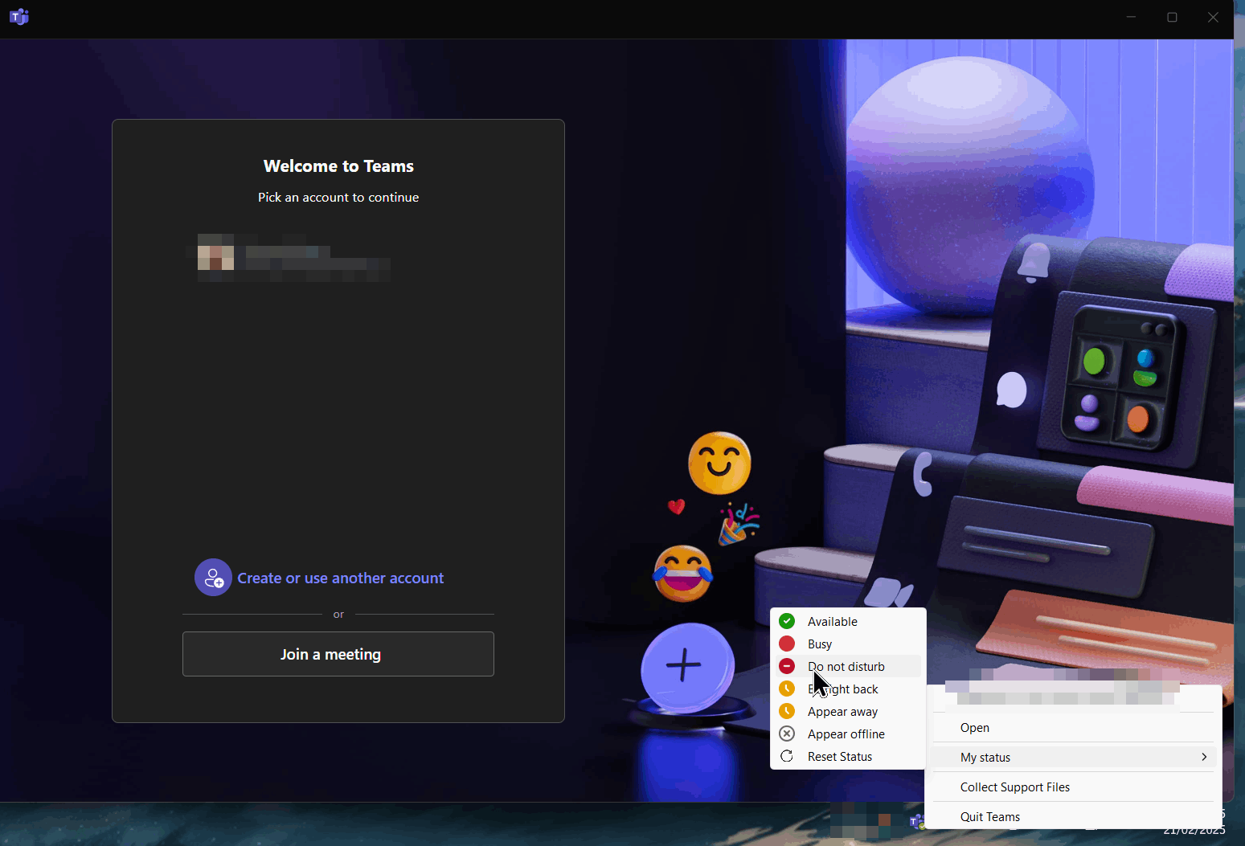Click the account profile picture
This screenshot has height=846, width=1245.
[x=215, y=256]
